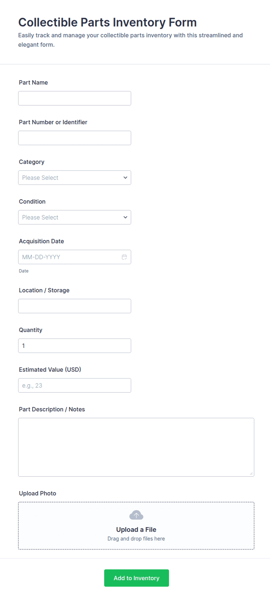Open the Condition Please Select dropdown
This screenshot has height=601, width=270.
pos(75,217)
